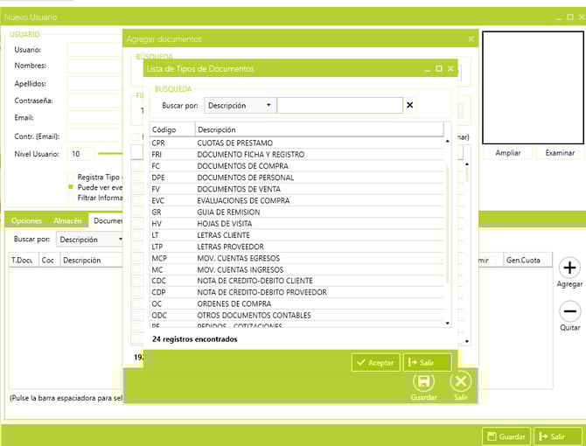Tick the checkbox for DOCUMENTOS DE VENTA
Screen dimensions: 586x446
(x=136, y=186)
